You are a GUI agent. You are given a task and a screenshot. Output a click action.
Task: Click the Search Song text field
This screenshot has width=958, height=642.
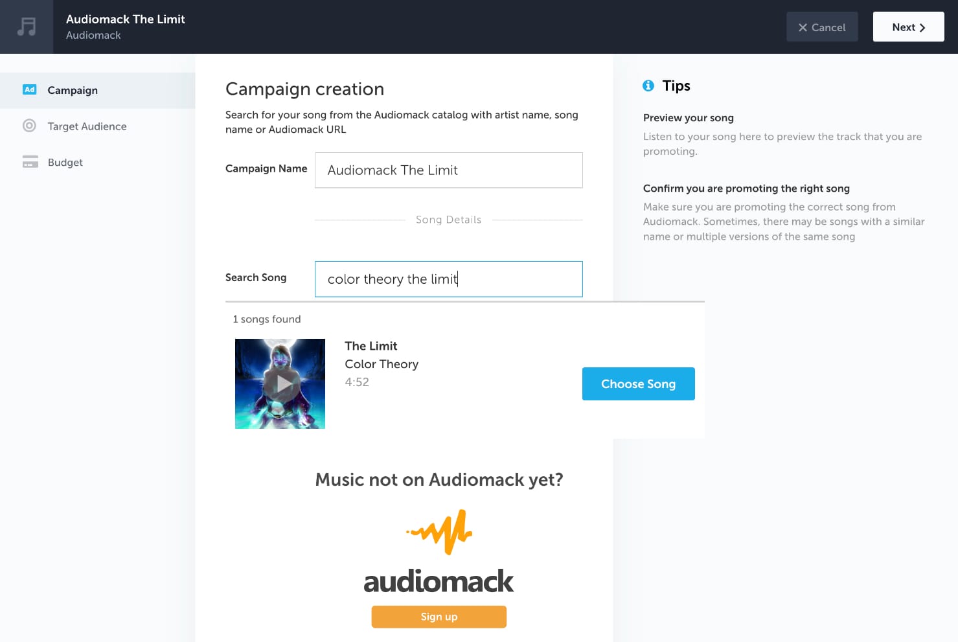coord(448,279)
